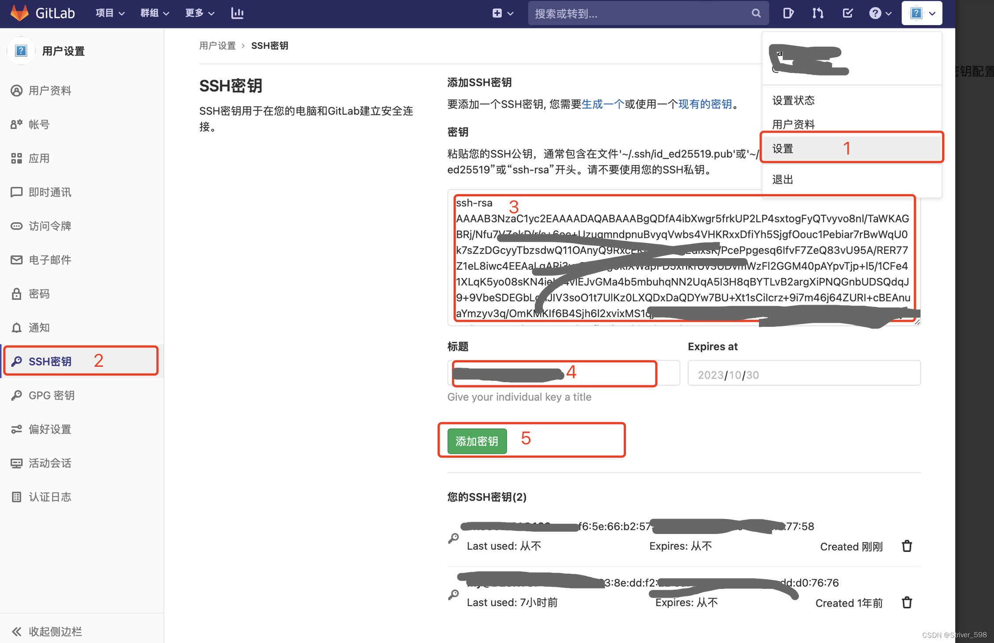Open GPG 密钥 sidebar item
This screenshot has height=643, width=994.
pyautogui.click(x=52, y=395)
